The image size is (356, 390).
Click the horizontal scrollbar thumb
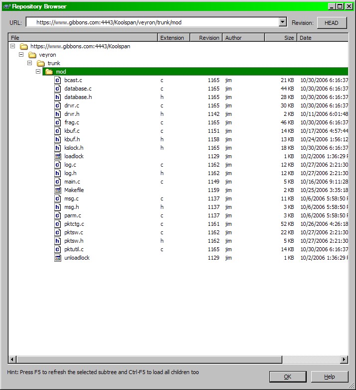149,359
